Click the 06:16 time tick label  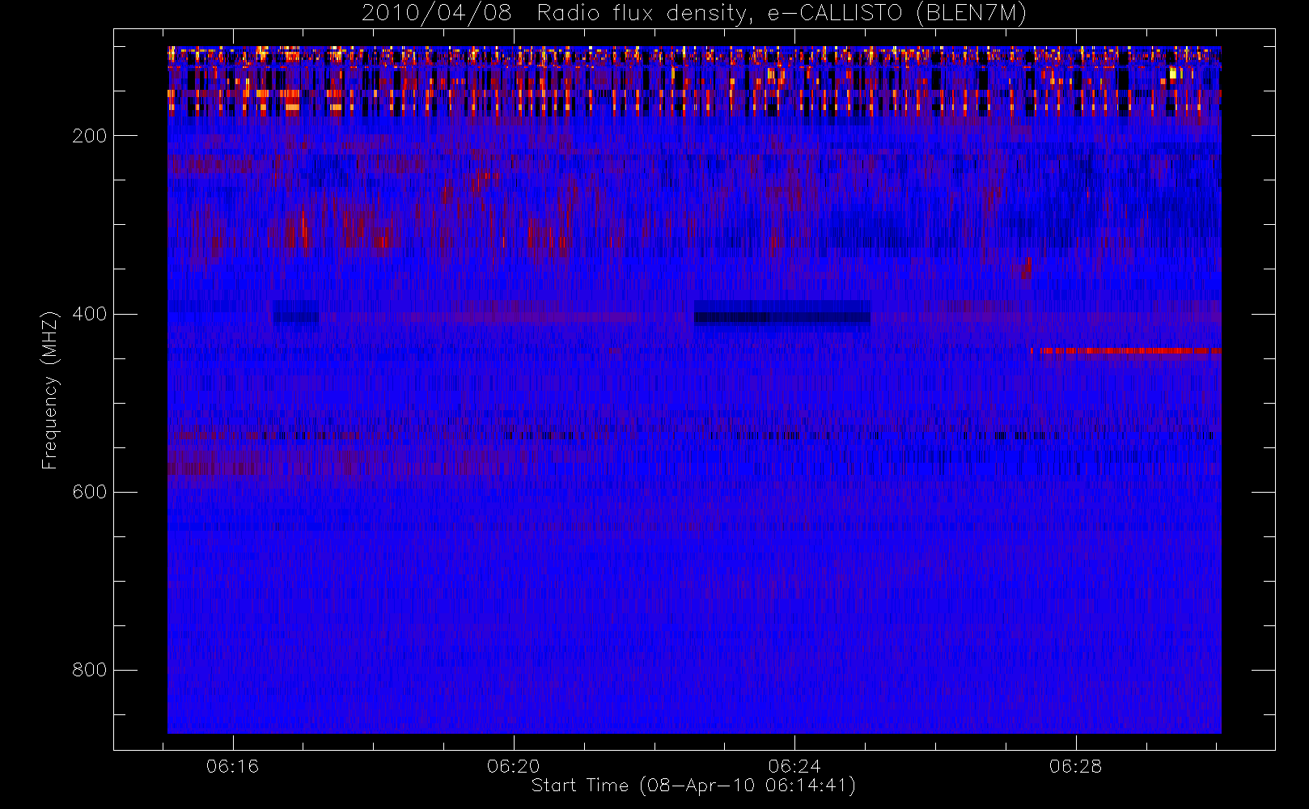233,766
